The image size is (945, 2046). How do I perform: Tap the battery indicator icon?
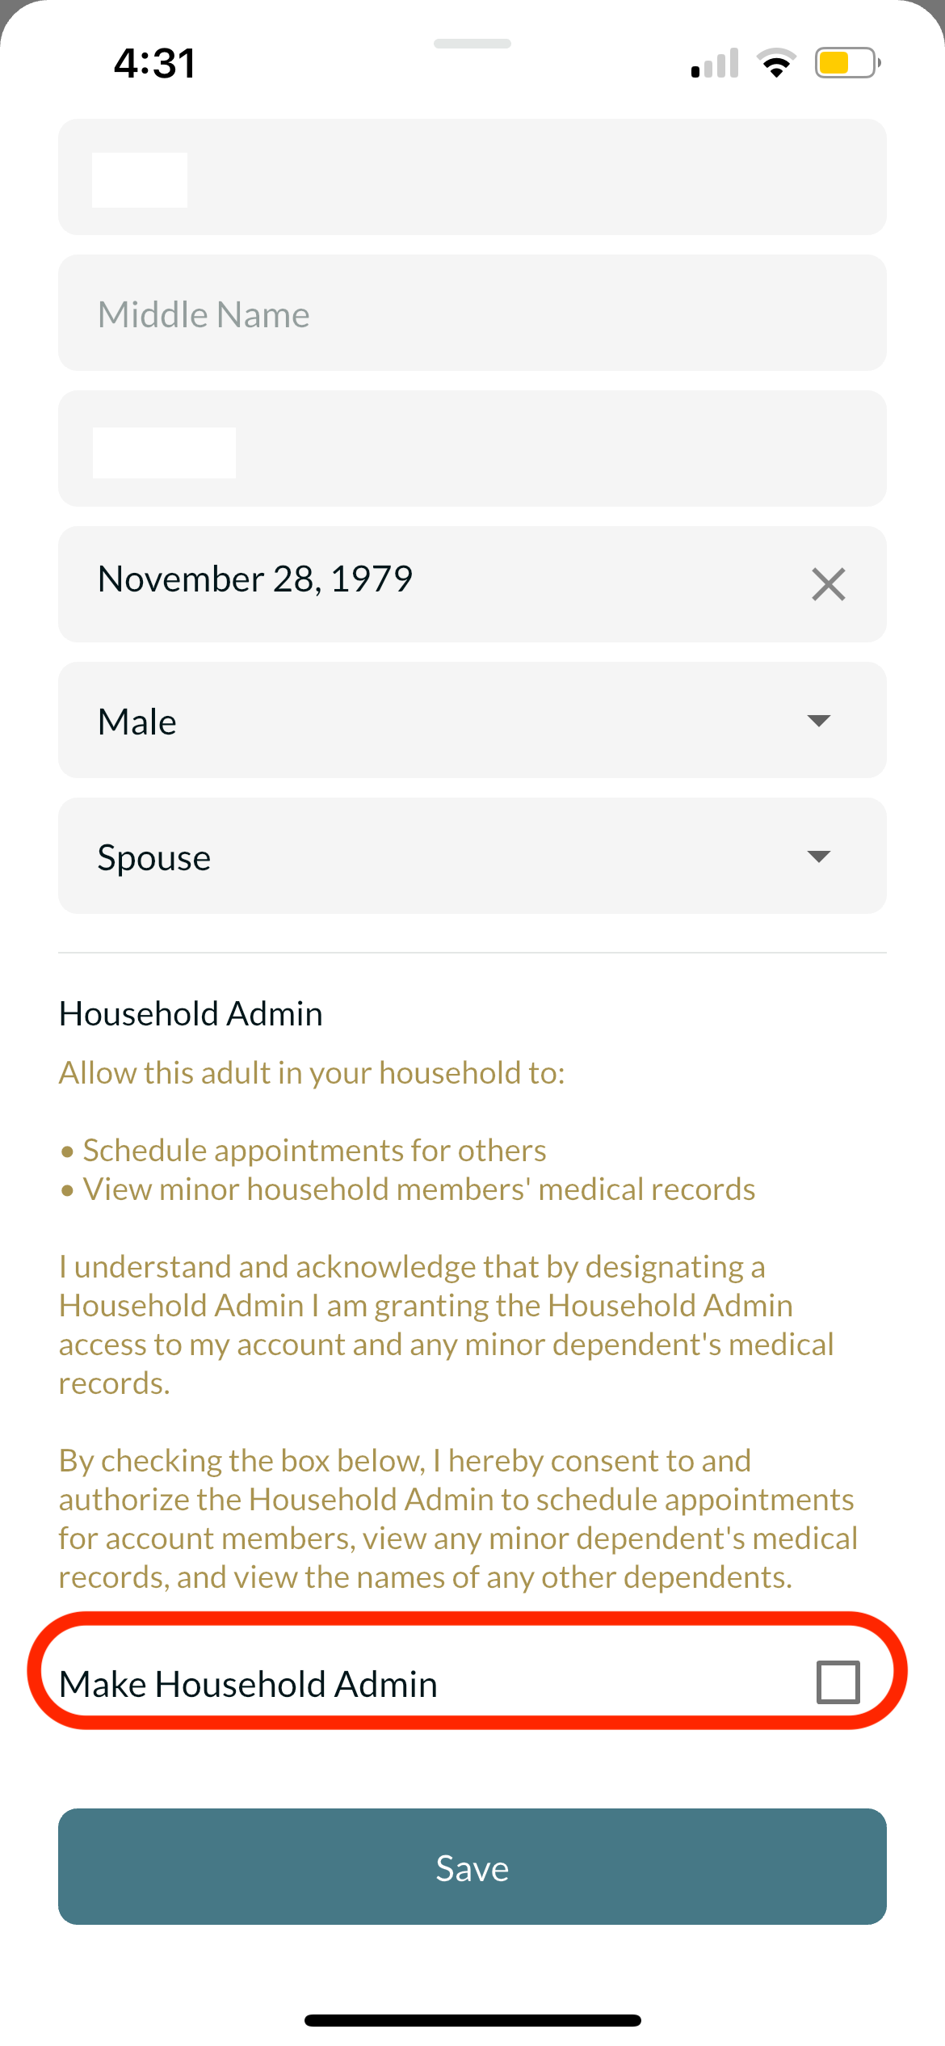[847, 63]
